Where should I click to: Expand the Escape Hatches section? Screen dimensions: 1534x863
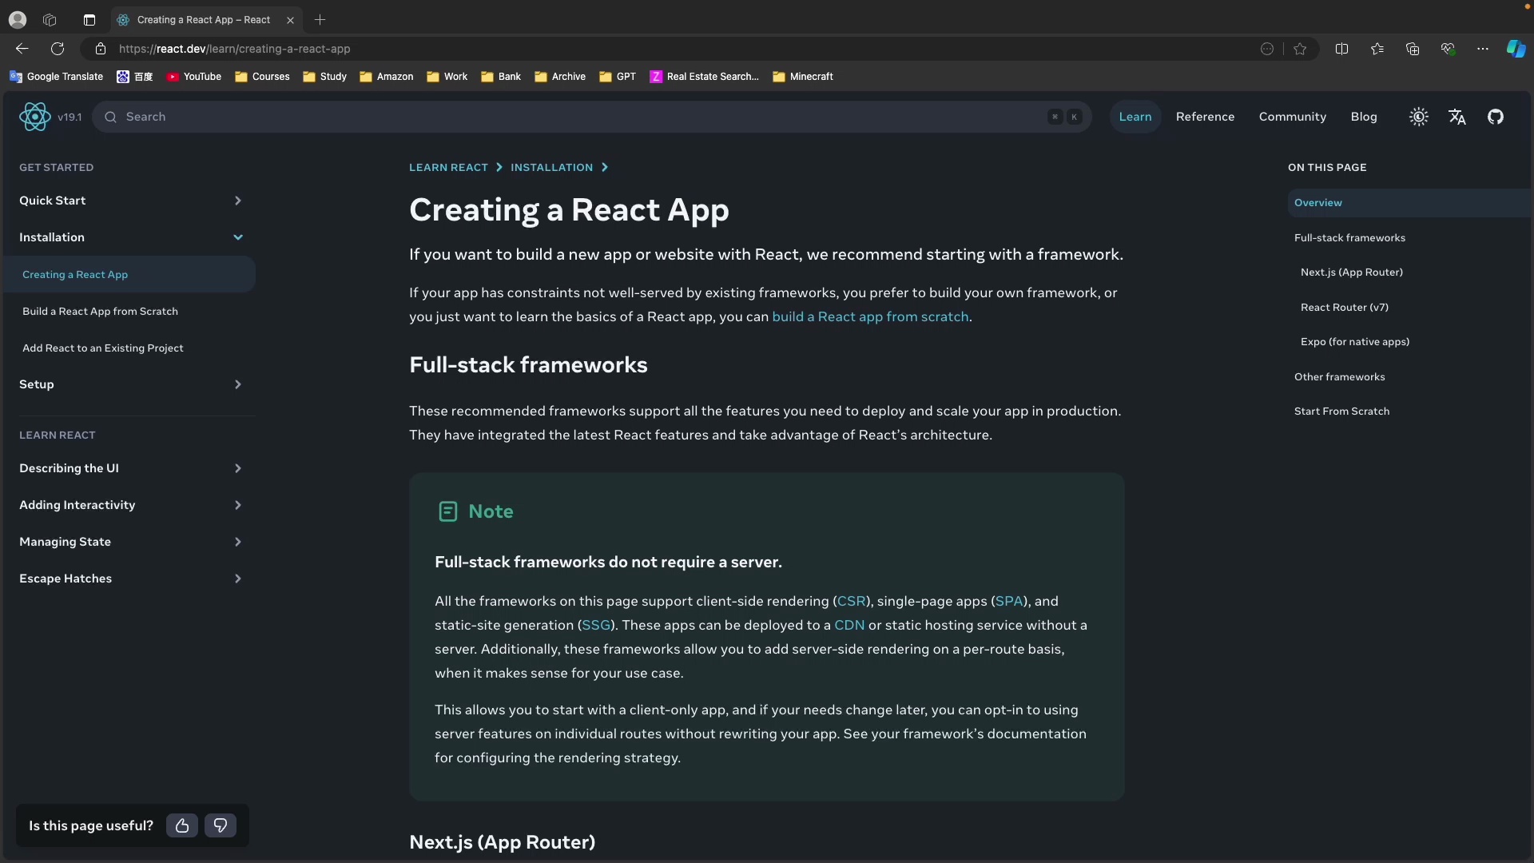tap(129, 579)
